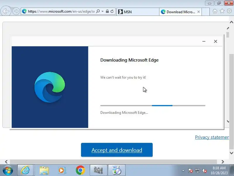This screenshot has height=176, width=234.
Task: Switch to the MSN tab
Action: (137, 12)
